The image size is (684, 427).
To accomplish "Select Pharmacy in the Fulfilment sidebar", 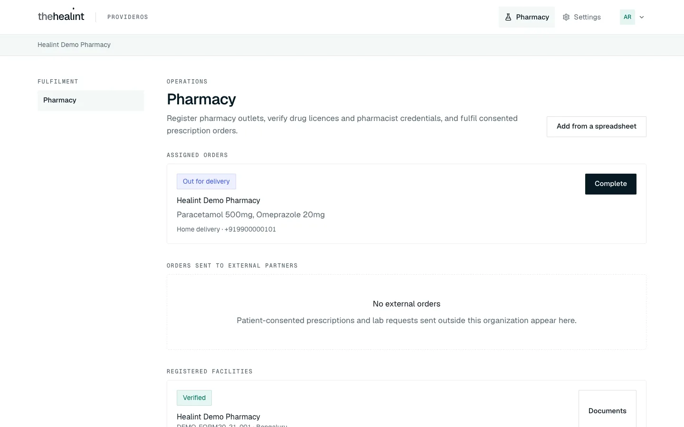I will coord(91,100).
